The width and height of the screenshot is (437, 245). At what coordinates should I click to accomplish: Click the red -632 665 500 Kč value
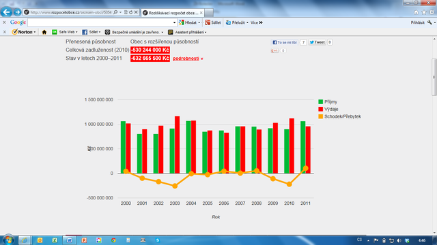point(150,59)
